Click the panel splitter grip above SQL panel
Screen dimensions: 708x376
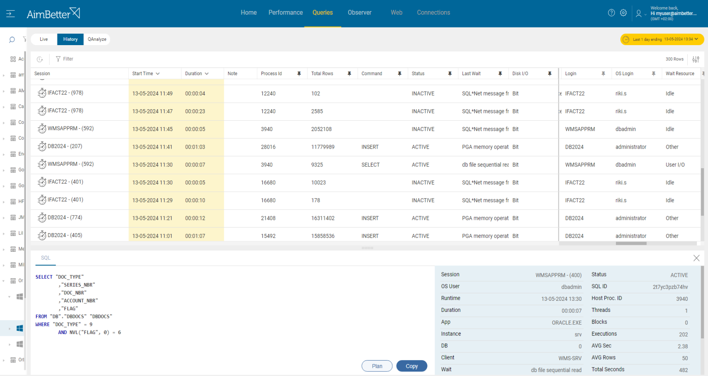(367, 248)
